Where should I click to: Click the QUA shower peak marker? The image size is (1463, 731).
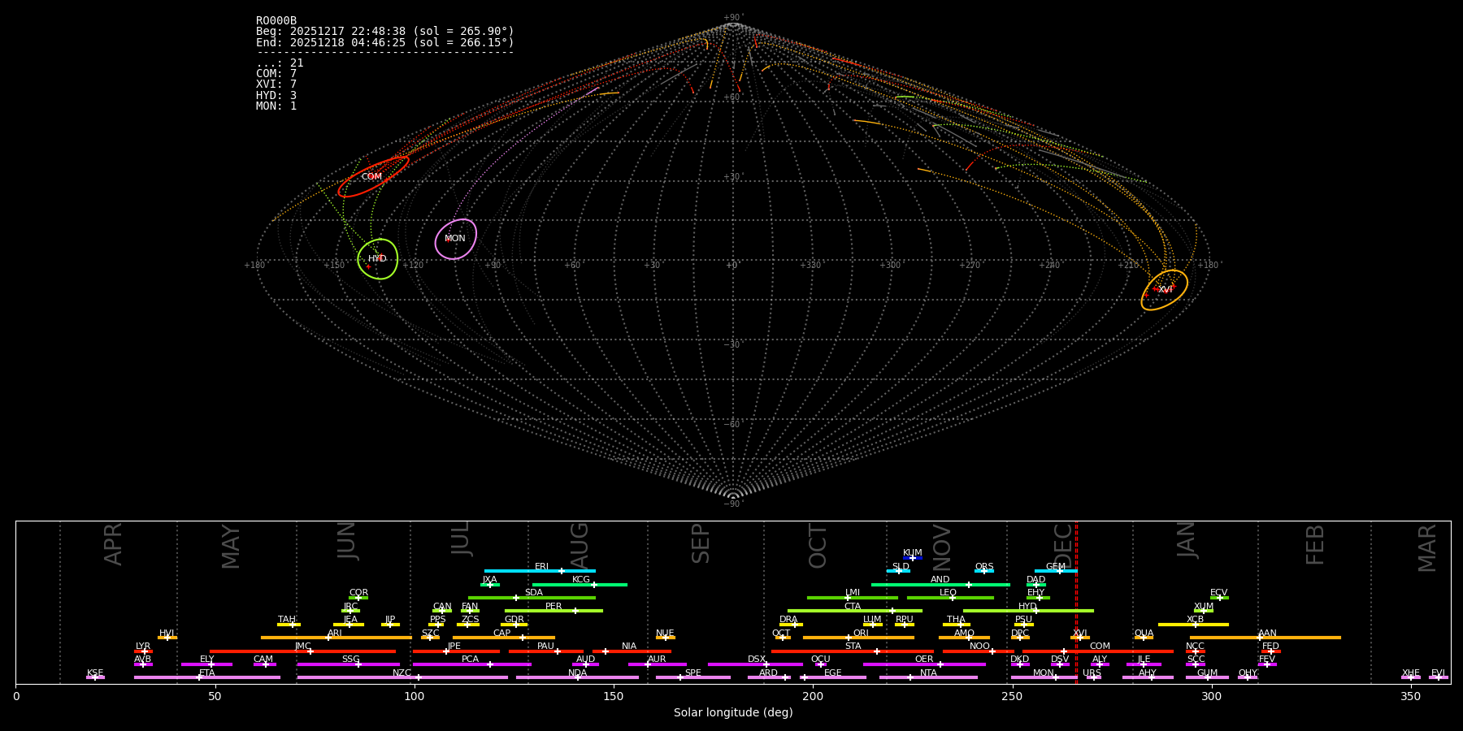[1144, 638]
